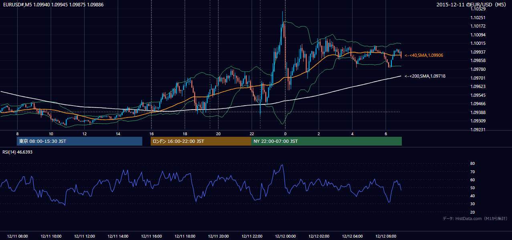Click price axis label 1.09937

click(478, 52)
